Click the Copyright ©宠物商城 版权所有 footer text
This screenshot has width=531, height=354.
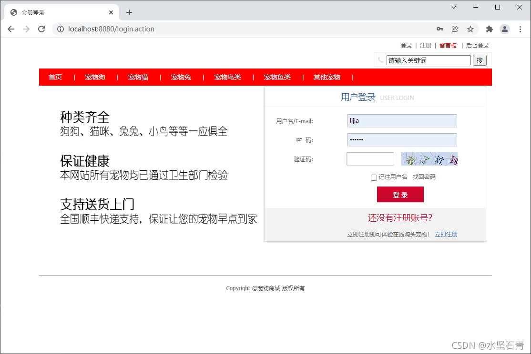pyautogui.click(x=265, y=288)
